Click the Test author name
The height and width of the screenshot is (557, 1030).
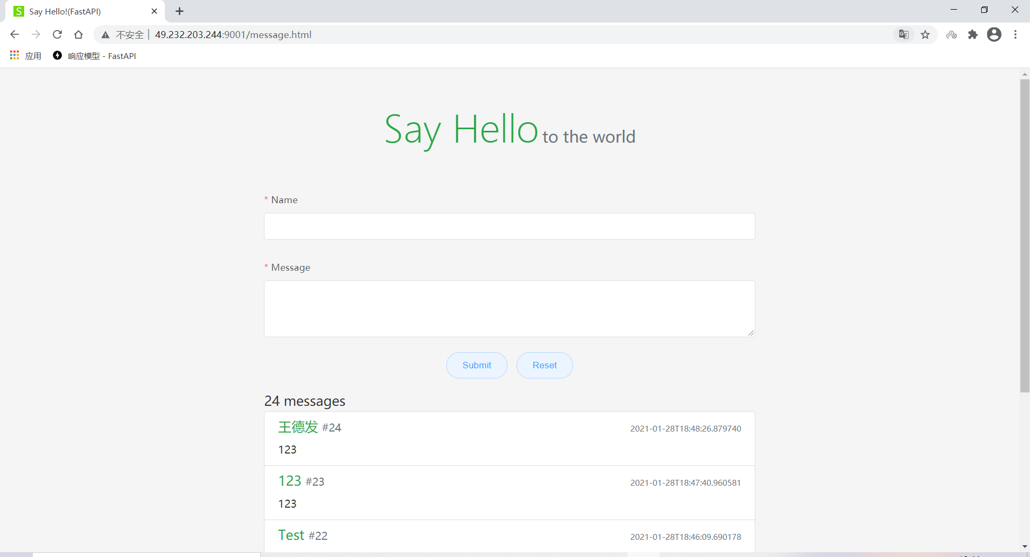291,535
